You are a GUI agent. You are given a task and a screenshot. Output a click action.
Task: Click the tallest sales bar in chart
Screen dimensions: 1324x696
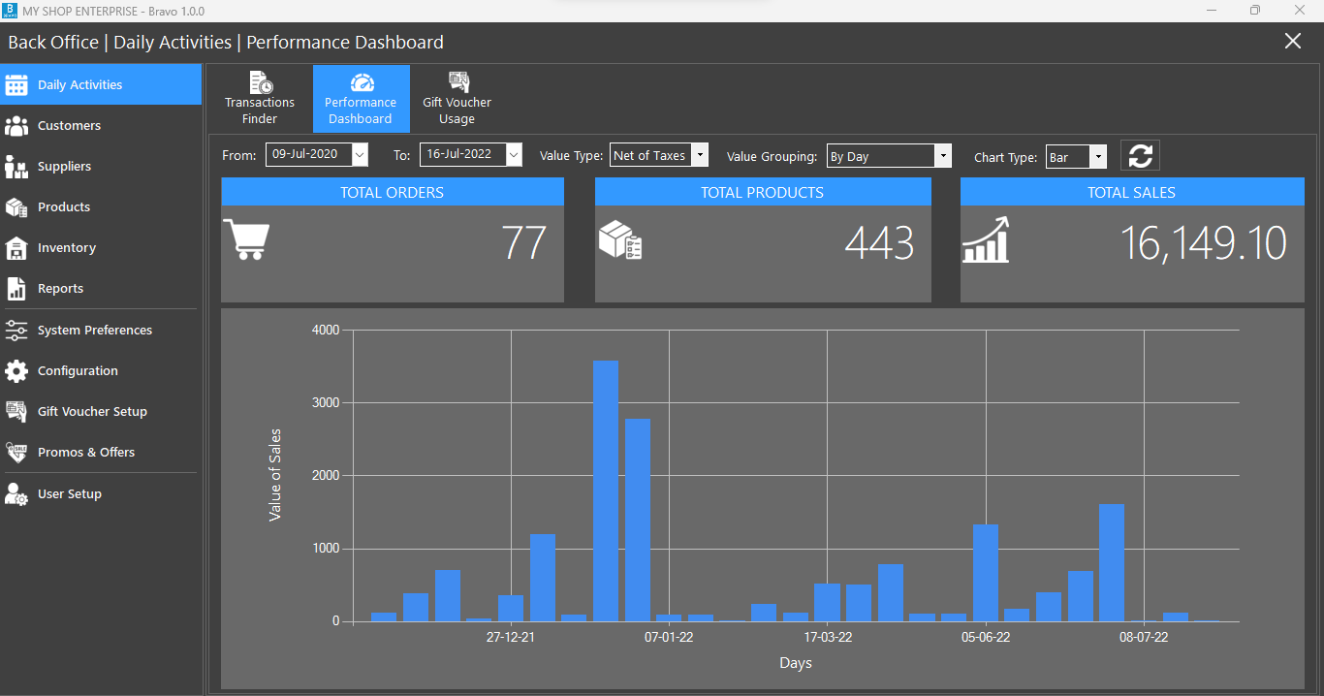coord(606,490)
